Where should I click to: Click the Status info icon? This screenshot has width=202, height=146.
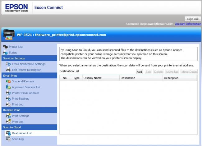pyautogui.click(x=5, y=53)
